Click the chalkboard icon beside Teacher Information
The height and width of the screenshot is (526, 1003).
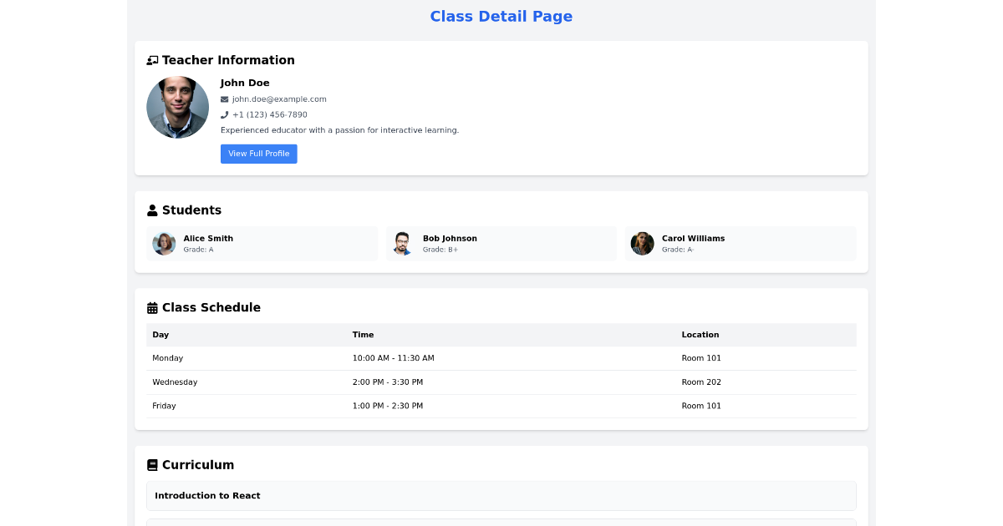point(151,59)
